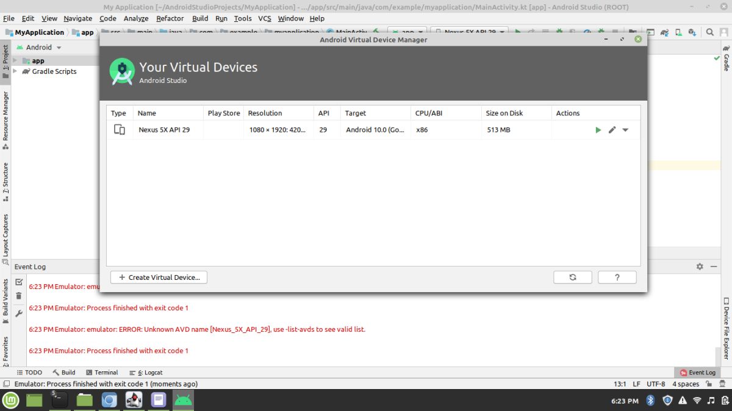Open the Build menu
The width and height of the screenshot is (732, 411).
pos(200,18)
